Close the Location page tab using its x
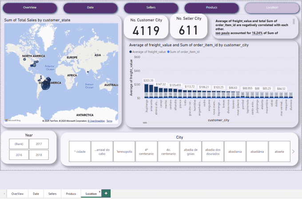Screen dimensions: 302x199 click(99, 191)
